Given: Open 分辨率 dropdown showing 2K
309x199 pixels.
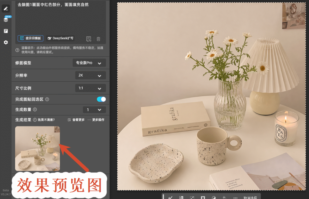Looking at the screenshot, I should pyautogui.click(x=91, y=75).
